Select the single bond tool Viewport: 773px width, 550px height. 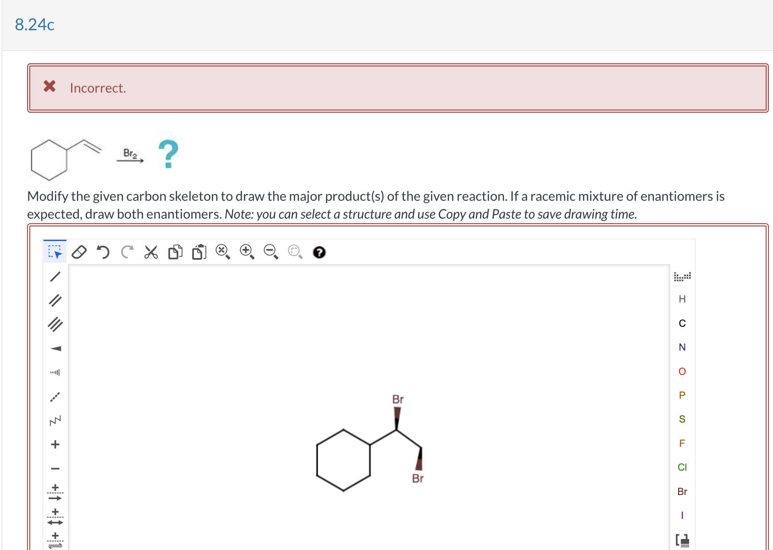pos(55,277)
